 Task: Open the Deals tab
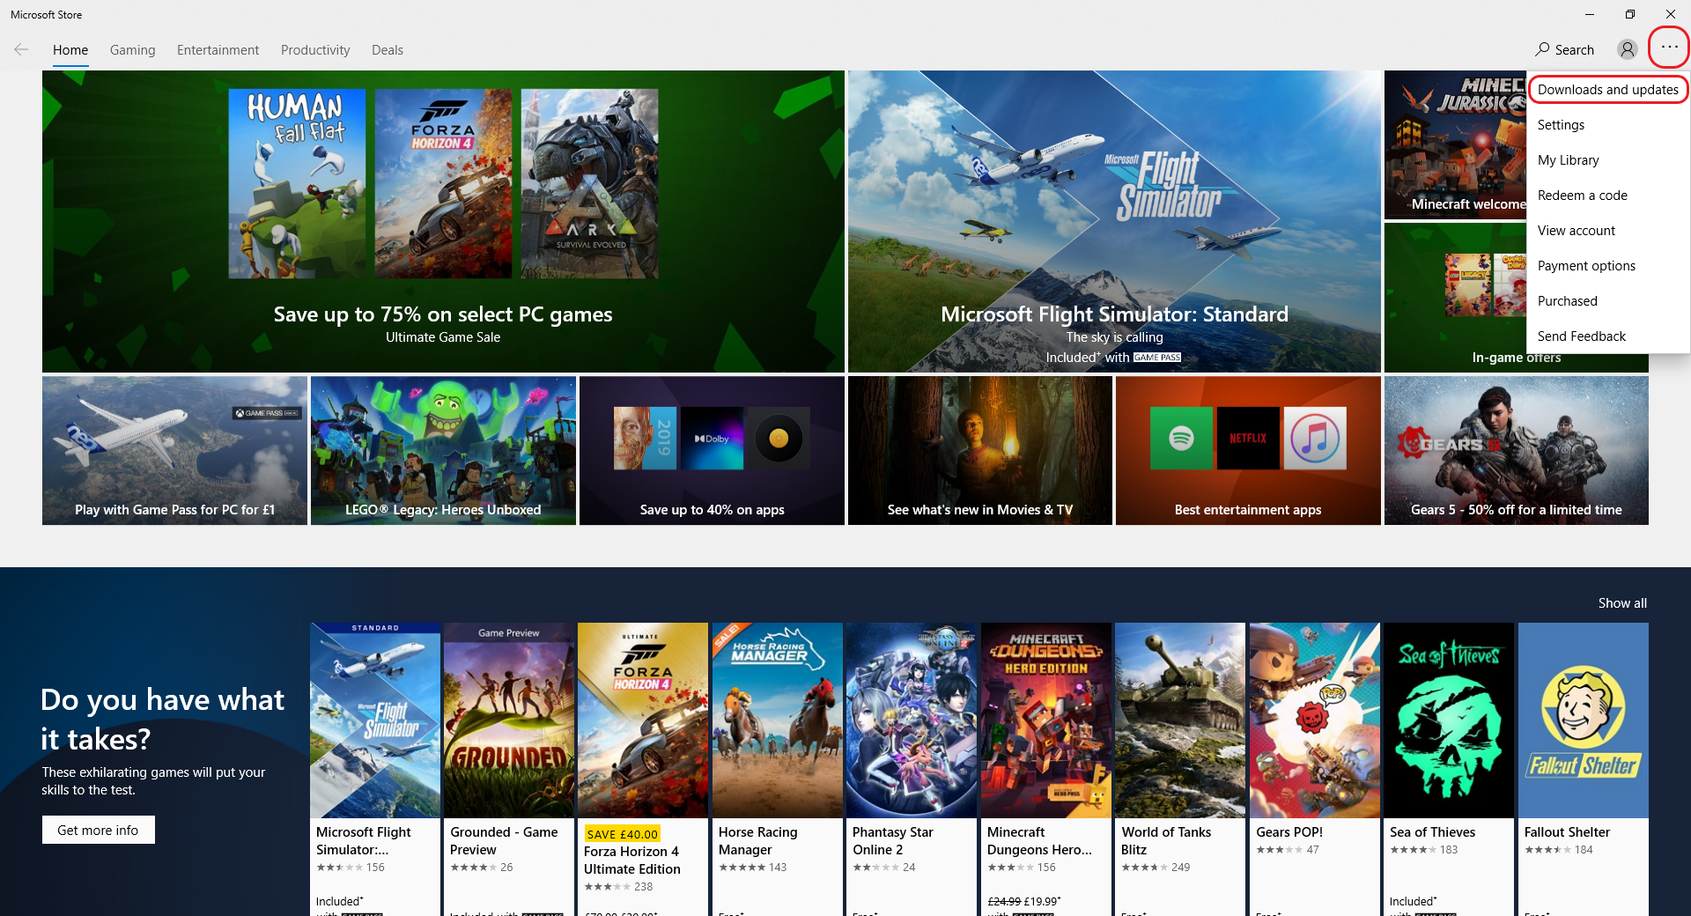pyautogui.click(x=388, y=50)
